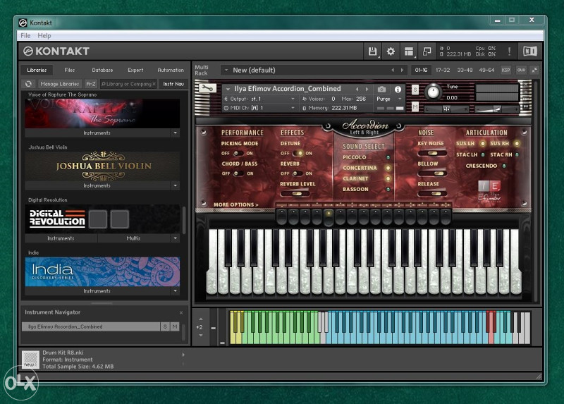Click Manage Libraries button
Screen dimensions: 564x404
click(60, 84)
